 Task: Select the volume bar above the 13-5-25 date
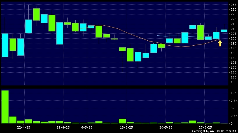[122, 121]
